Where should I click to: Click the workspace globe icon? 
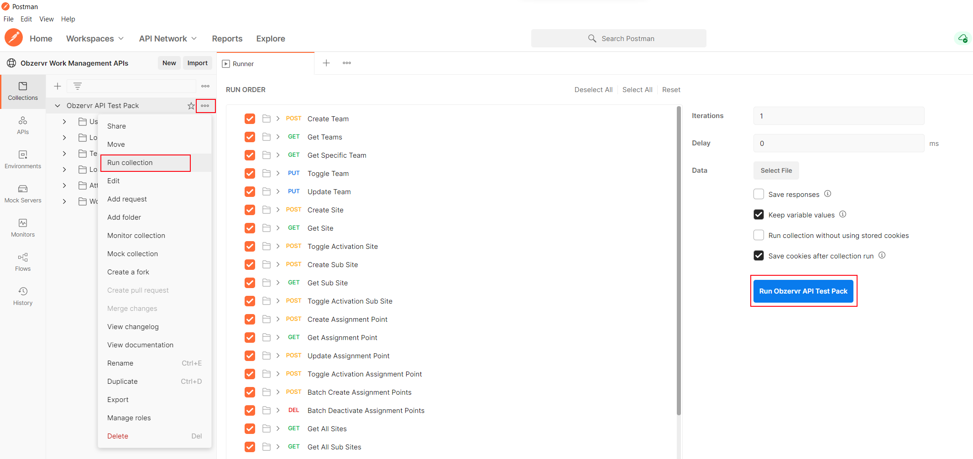[x=11, y=63]
